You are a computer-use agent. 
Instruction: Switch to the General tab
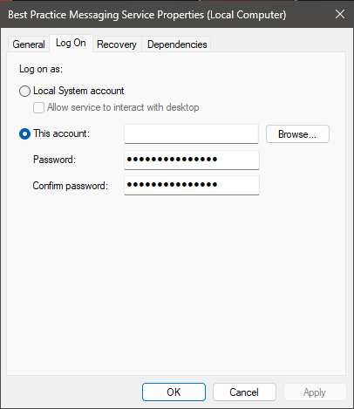pyautogui.click(x=29, y=44)
